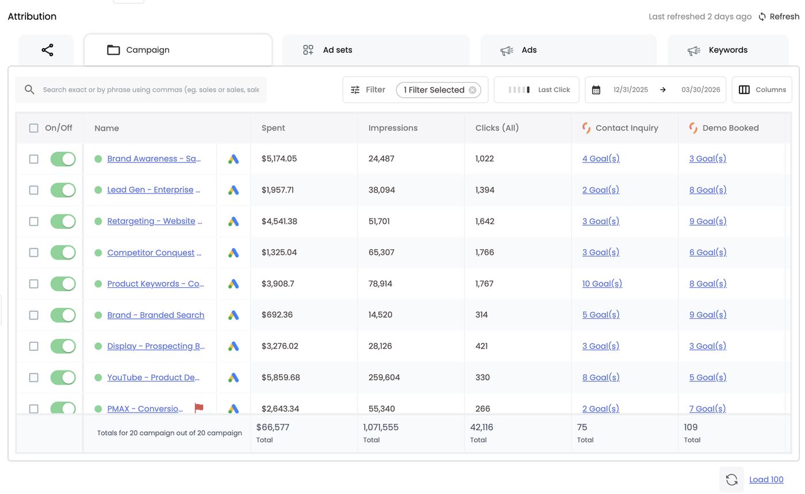The image size is (805, 494).
Task: Click the Ad sets grid icon
Action: pyautogui.click(x=308, y=50)
